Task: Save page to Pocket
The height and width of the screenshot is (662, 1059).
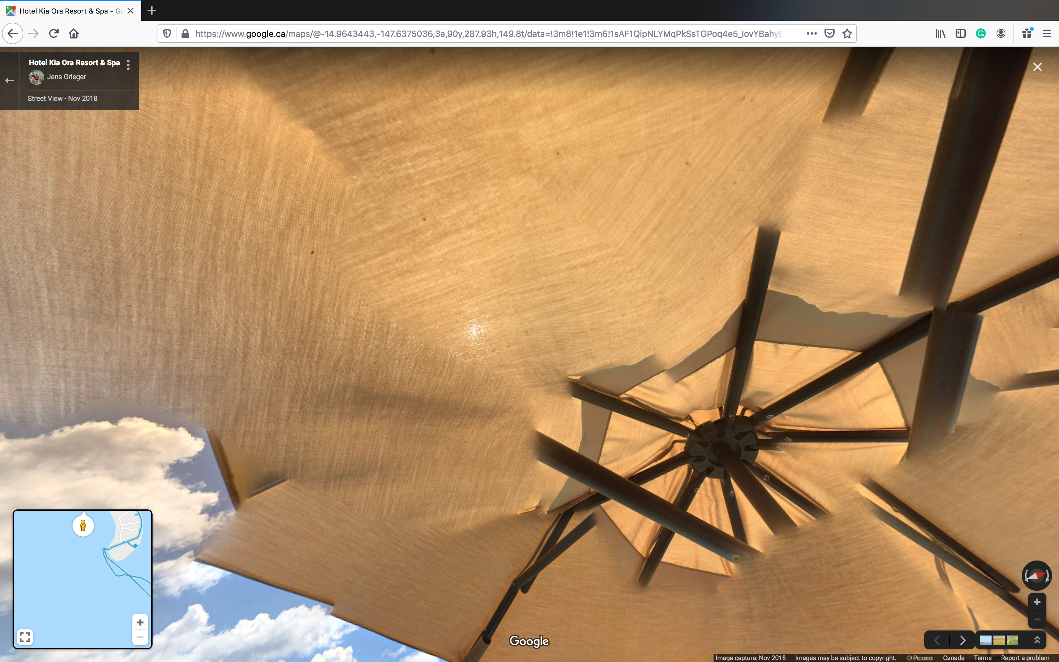Action: [829, 34]
